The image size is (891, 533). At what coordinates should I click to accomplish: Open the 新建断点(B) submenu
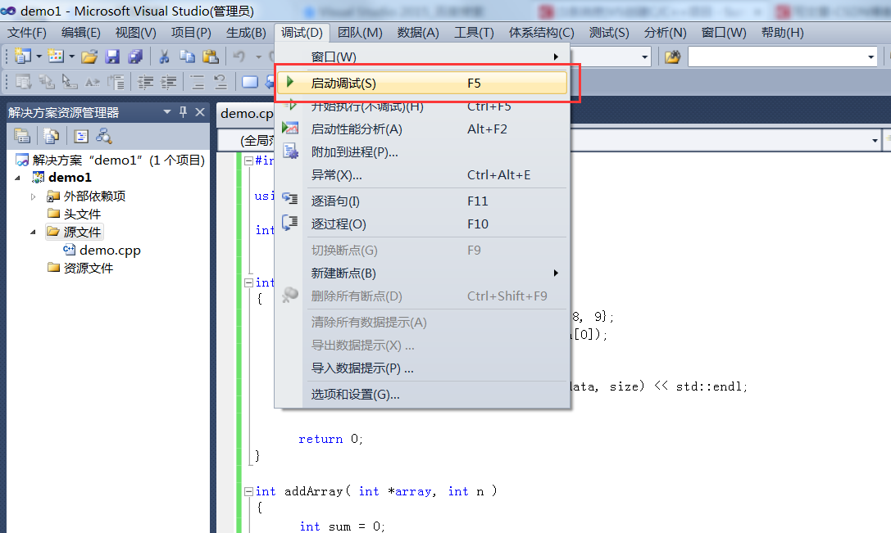(x=421, y=273)
